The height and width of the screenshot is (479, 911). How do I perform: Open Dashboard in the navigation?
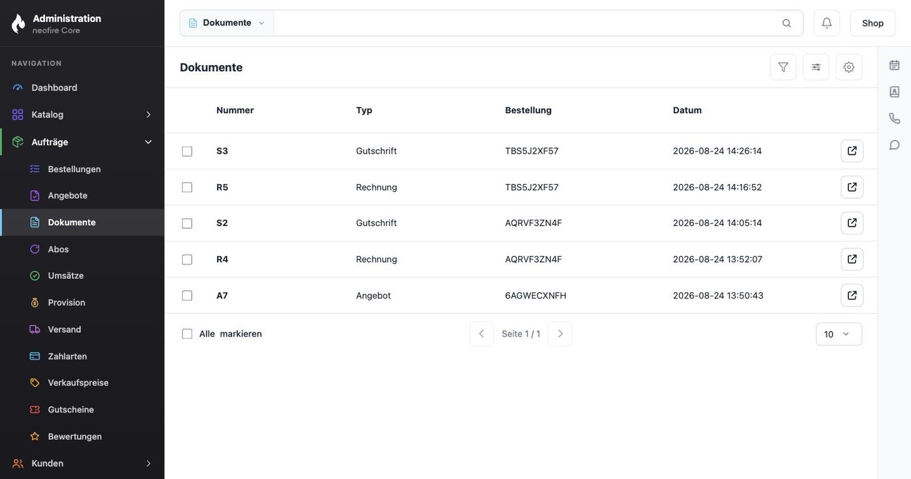point(82,88)
